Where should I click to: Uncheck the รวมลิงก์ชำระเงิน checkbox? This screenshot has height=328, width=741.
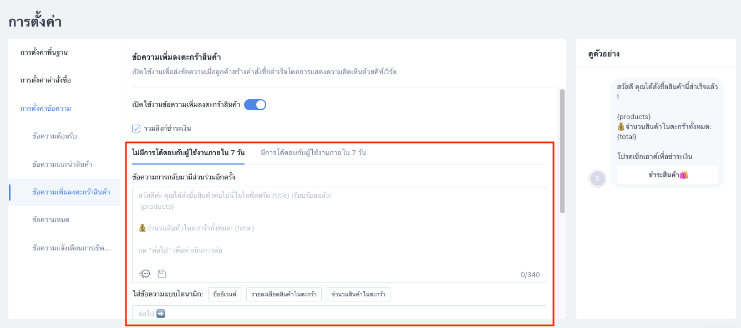[136, 129]
